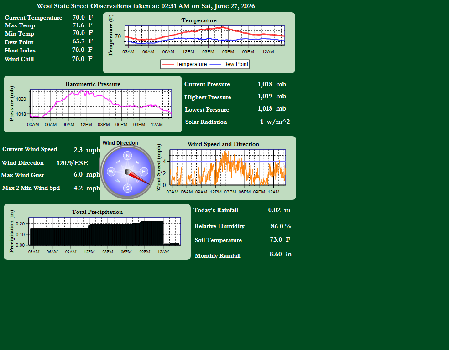Click the Relative Humidity label
This screenshot has height=350, width=449.
click(219, 226)
